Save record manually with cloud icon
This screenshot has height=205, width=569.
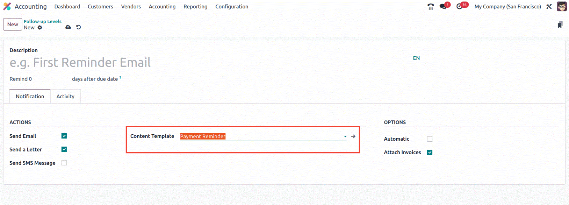click(68, 27)
